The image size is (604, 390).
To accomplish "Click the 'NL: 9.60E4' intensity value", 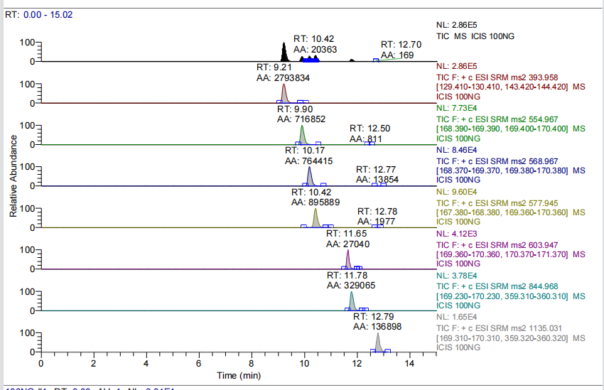I will [x=456, y=192].
